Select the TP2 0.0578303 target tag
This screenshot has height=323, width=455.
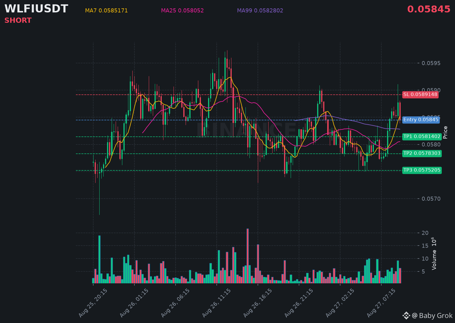tap(422, 153)
